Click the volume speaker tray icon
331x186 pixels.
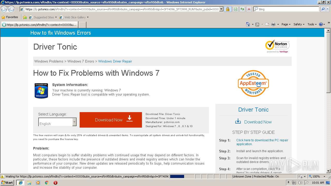[x=300, y=183]
